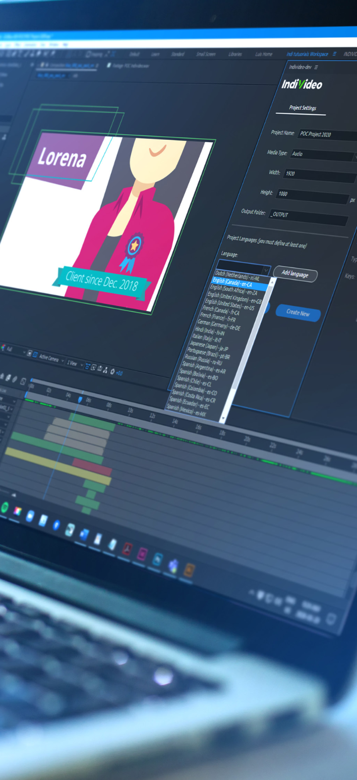Select the long yellow layer bar in timeline

coord(57,466)
